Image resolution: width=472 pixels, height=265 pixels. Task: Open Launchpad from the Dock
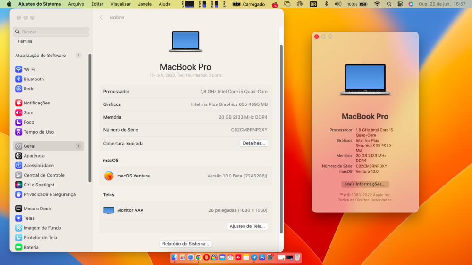point(182,257)
